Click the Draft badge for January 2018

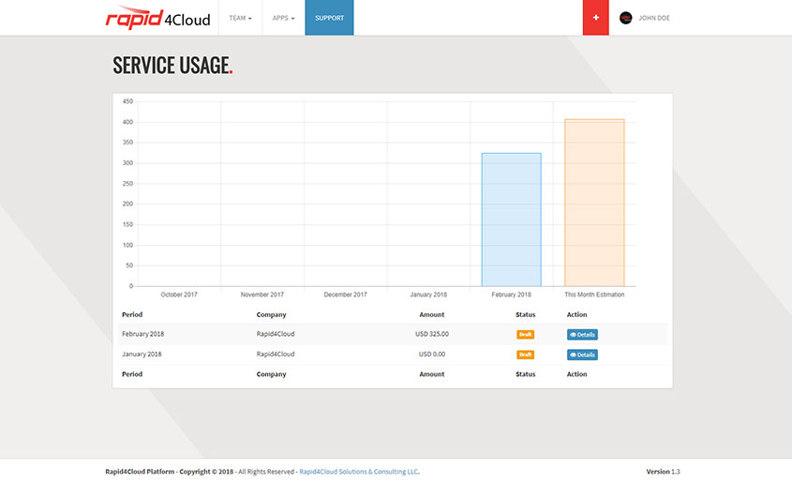point(525,355)
